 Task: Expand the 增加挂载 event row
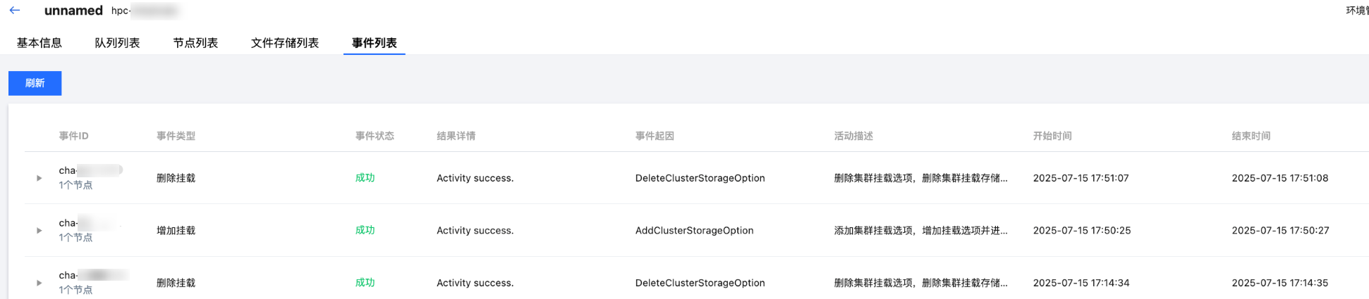tap(39, 231)
